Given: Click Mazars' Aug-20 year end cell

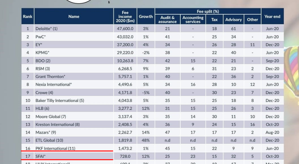Looking at the screenshot, I should tap(272, 132).
